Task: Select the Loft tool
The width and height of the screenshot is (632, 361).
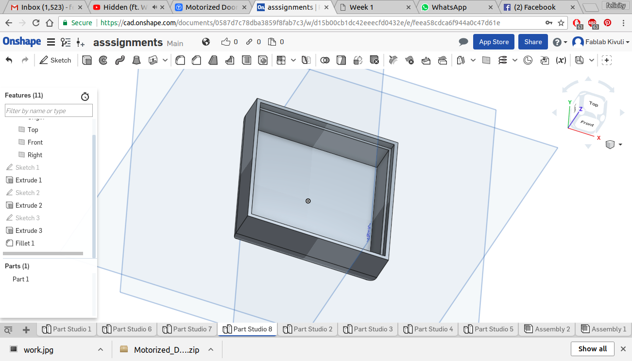Action: 137,60
